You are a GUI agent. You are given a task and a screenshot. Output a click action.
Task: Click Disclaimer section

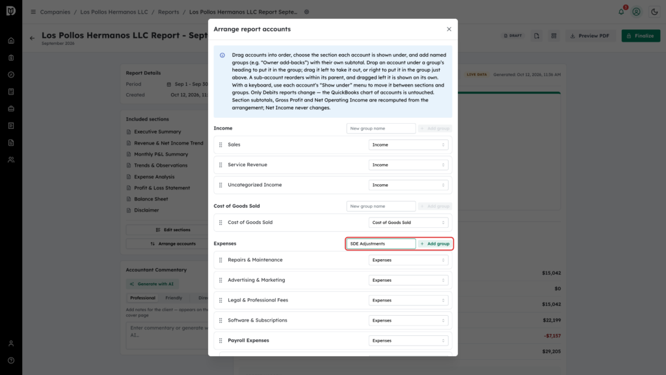pos(146,210)
